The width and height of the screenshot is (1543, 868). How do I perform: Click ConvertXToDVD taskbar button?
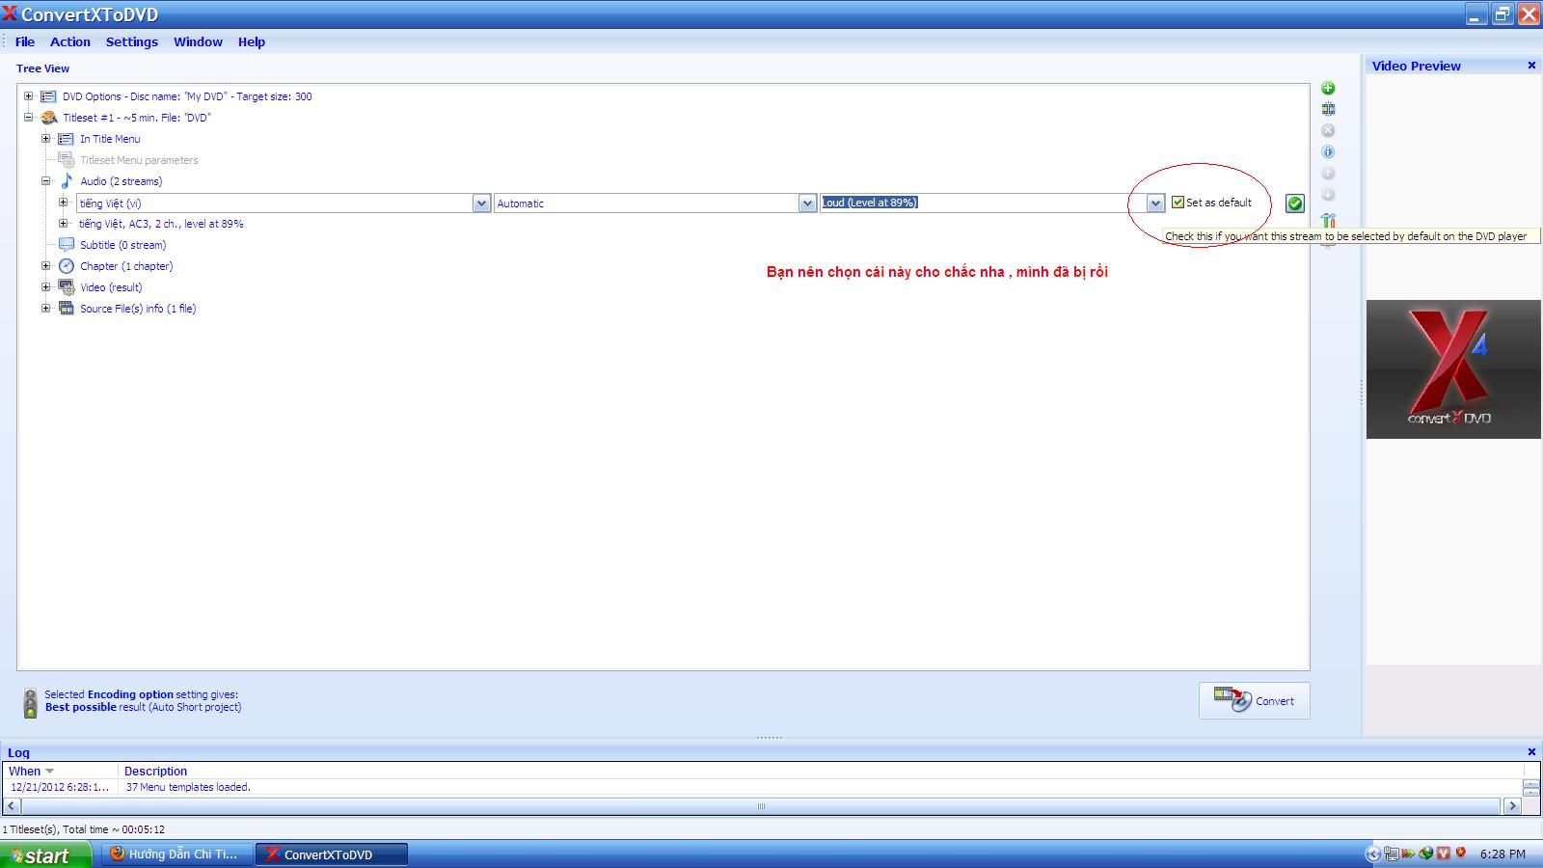tap(332, 854)
